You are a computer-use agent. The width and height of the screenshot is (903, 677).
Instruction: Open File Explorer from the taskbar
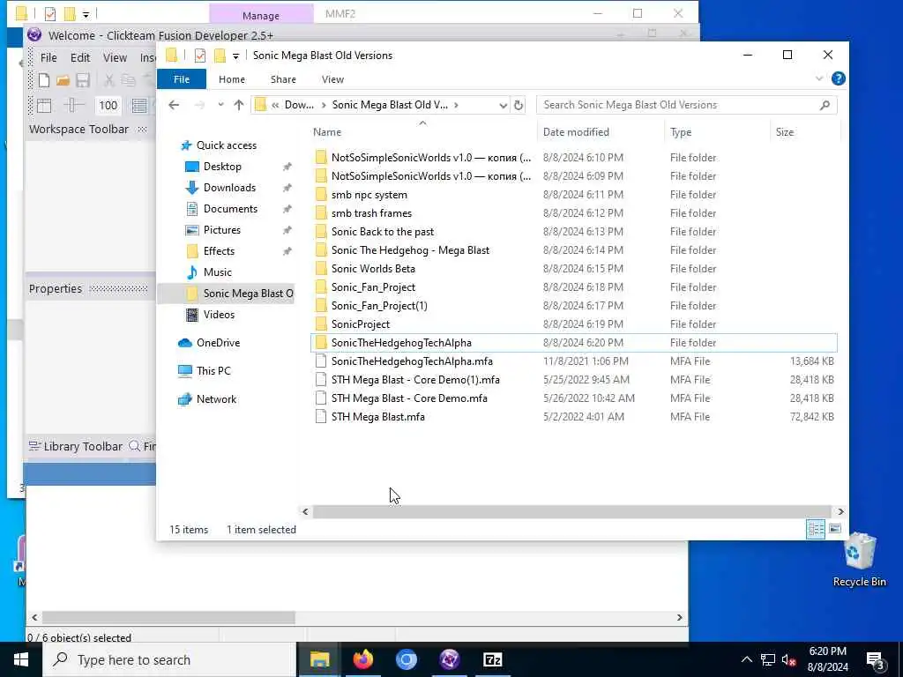(319, 659)
